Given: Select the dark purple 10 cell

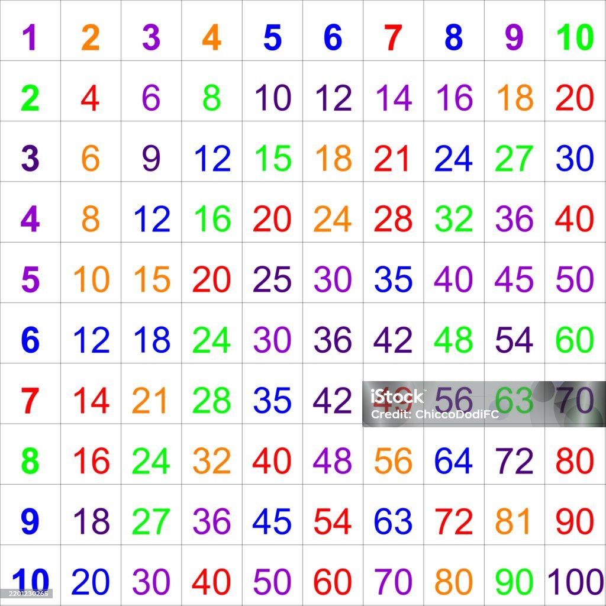Looking at the screenshot, I should [x=273, y=98].
